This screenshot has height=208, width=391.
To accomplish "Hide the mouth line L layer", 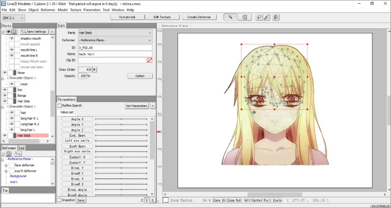I will pos(11,50).
